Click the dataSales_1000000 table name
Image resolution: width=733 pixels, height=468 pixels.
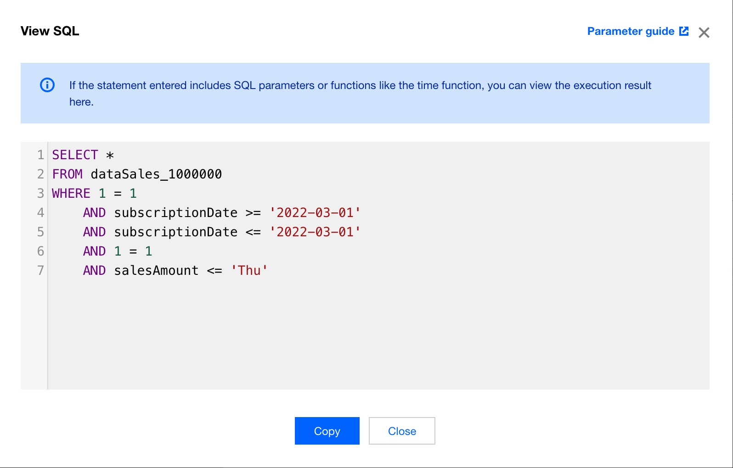[156, 174]
